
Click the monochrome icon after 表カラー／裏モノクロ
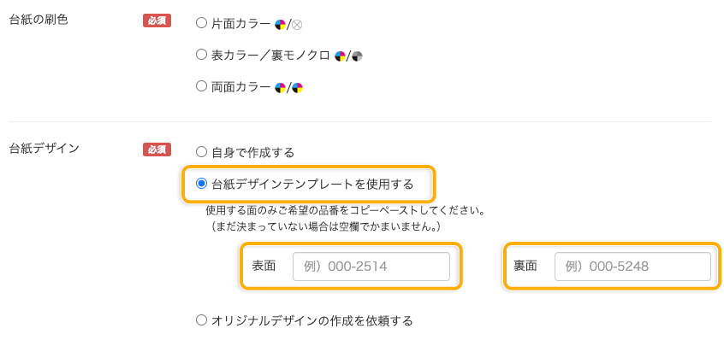point(357,56)
